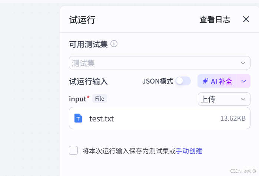Image resolution: width=259 pixels, height=176 pixels.
Task: Open the 测试集 dropdown
Action: click(x=156, y=63)
